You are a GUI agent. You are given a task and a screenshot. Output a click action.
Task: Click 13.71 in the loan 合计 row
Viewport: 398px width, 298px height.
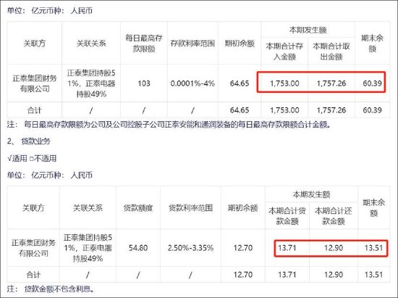pyautogui.click(x=287, y=275)
